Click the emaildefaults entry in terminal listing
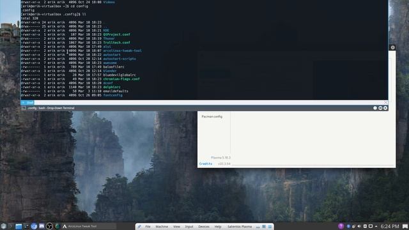The image size is (409, 230). click(116, 91)
